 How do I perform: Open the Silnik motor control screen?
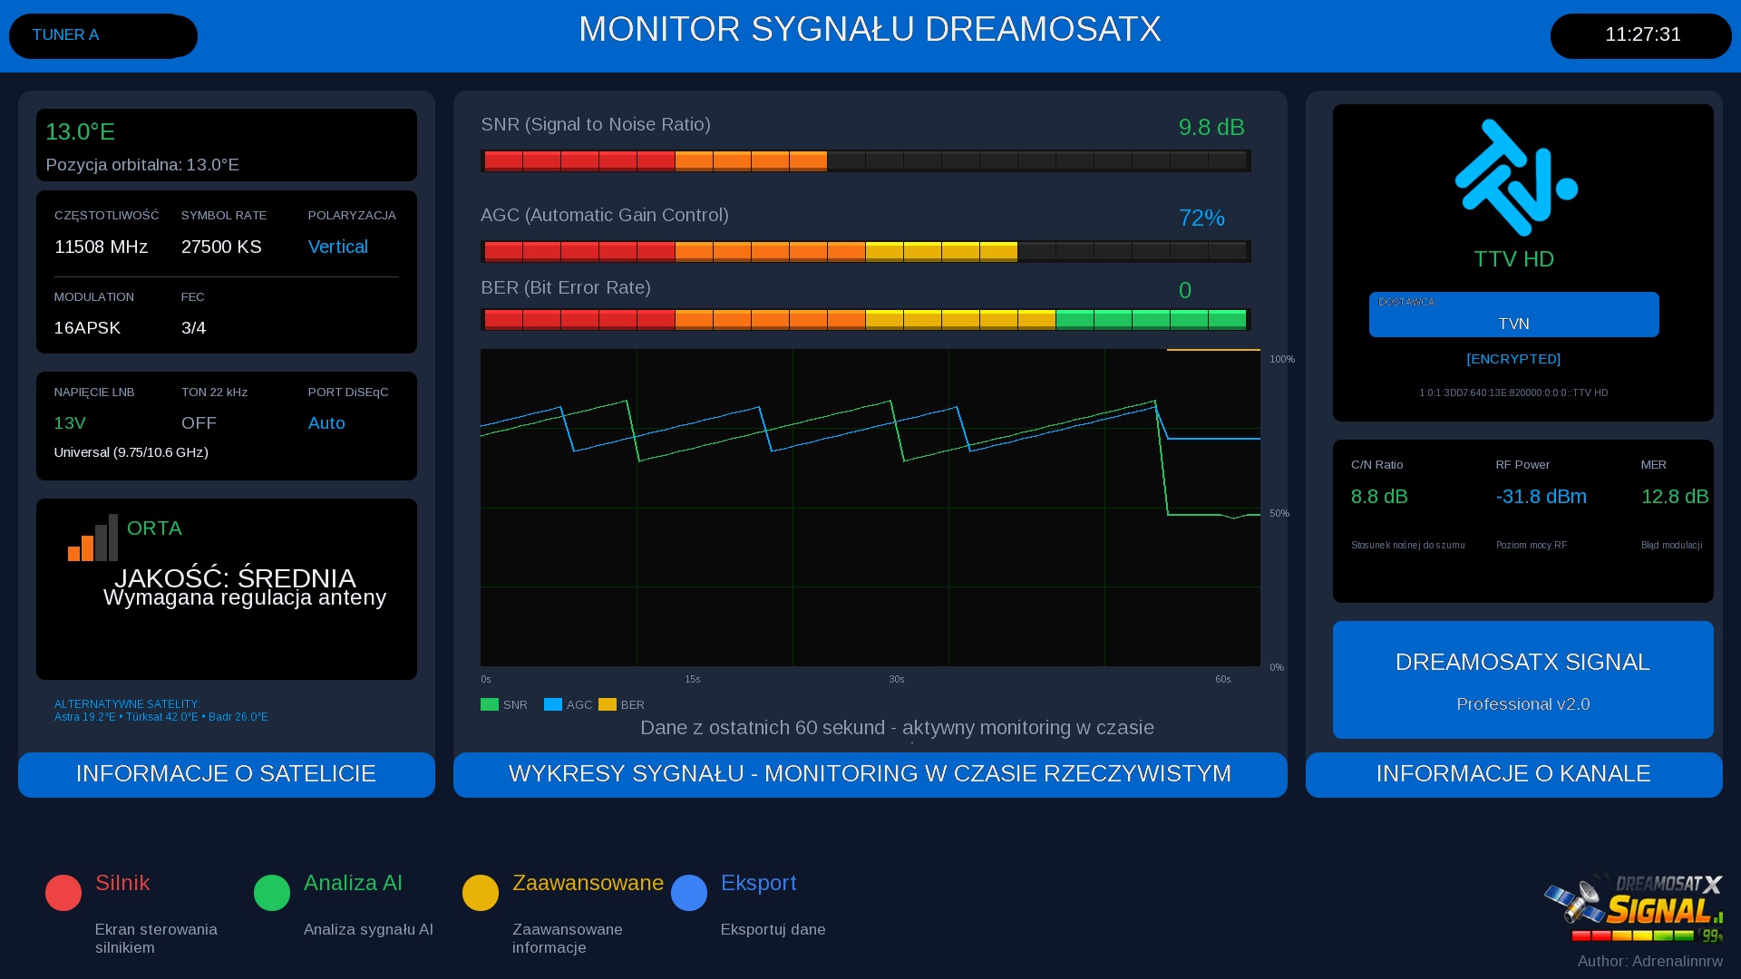tap(63, 892)
